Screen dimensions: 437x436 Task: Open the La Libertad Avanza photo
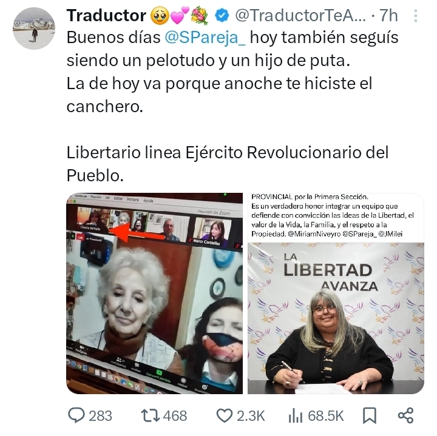click(336, 293)
